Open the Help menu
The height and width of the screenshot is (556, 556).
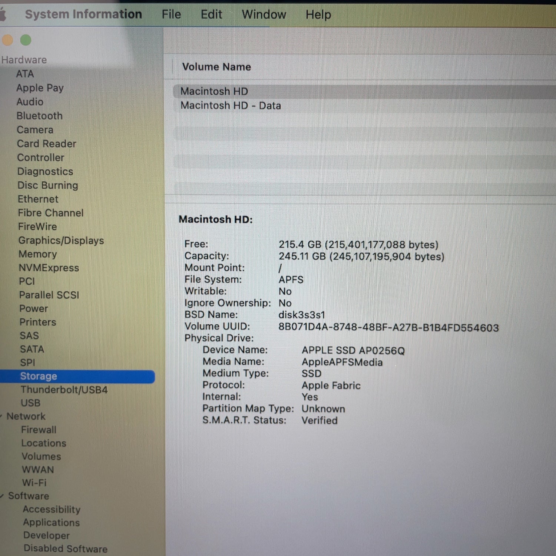(x=318, y=14)
